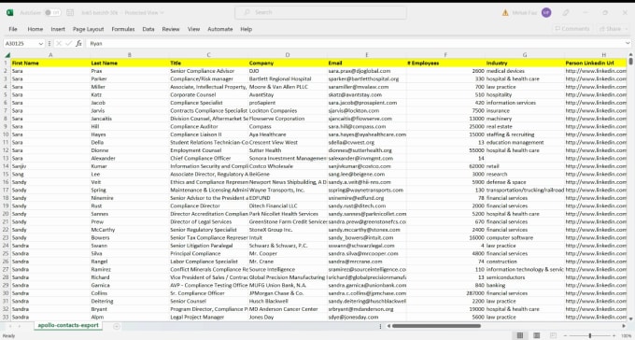Open the purple user account avatar
Image resolution: width=635 pixels, height=340 pixels.
(546, 13)
